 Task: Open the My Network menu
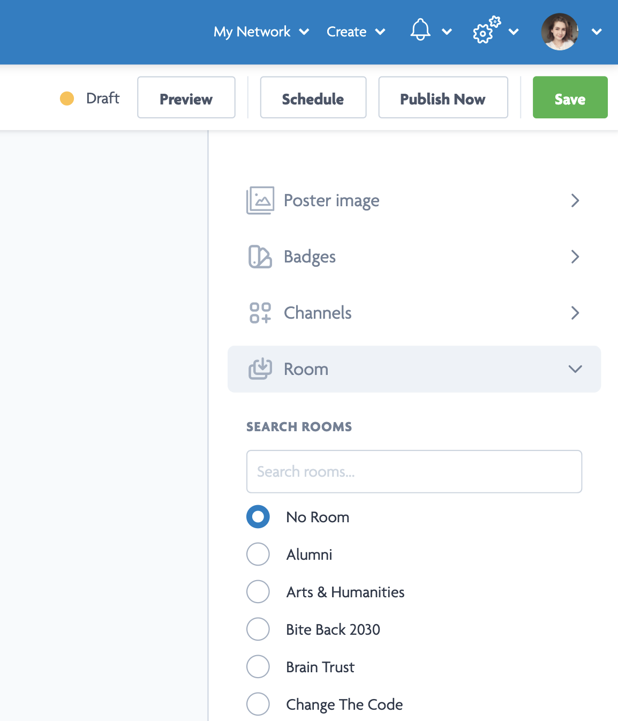click(261, 32)
